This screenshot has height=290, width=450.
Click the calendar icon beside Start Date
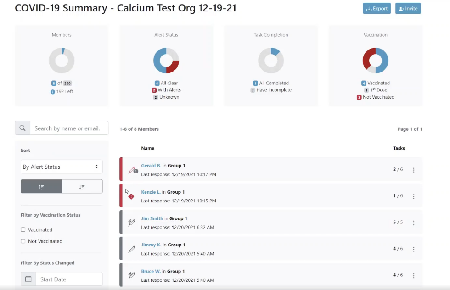[28, 279]
